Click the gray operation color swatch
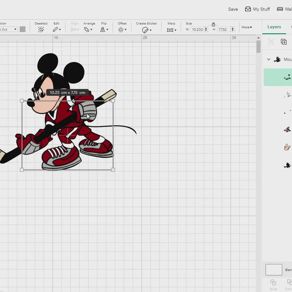The image size is (292, 292). [x=22, y=29]
